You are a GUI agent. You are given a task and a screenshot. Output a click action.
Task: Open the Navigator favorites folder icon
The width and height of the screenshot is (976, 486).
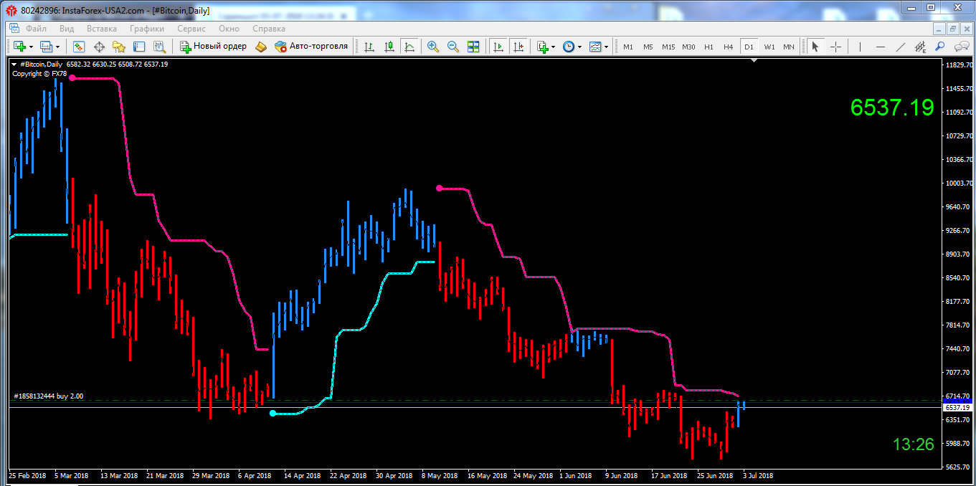[x=119, y=47]
